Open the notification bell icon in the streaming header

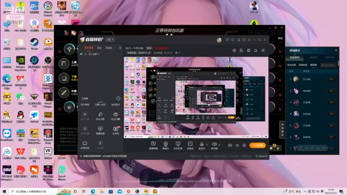255,50
